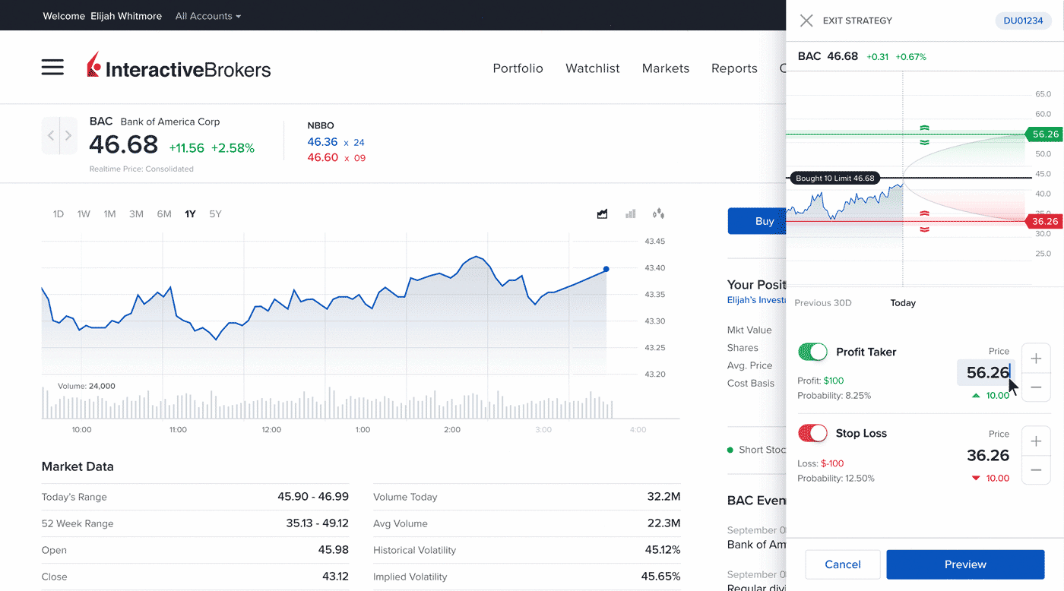Click the Profit Taker price field

tap(986, 372)
